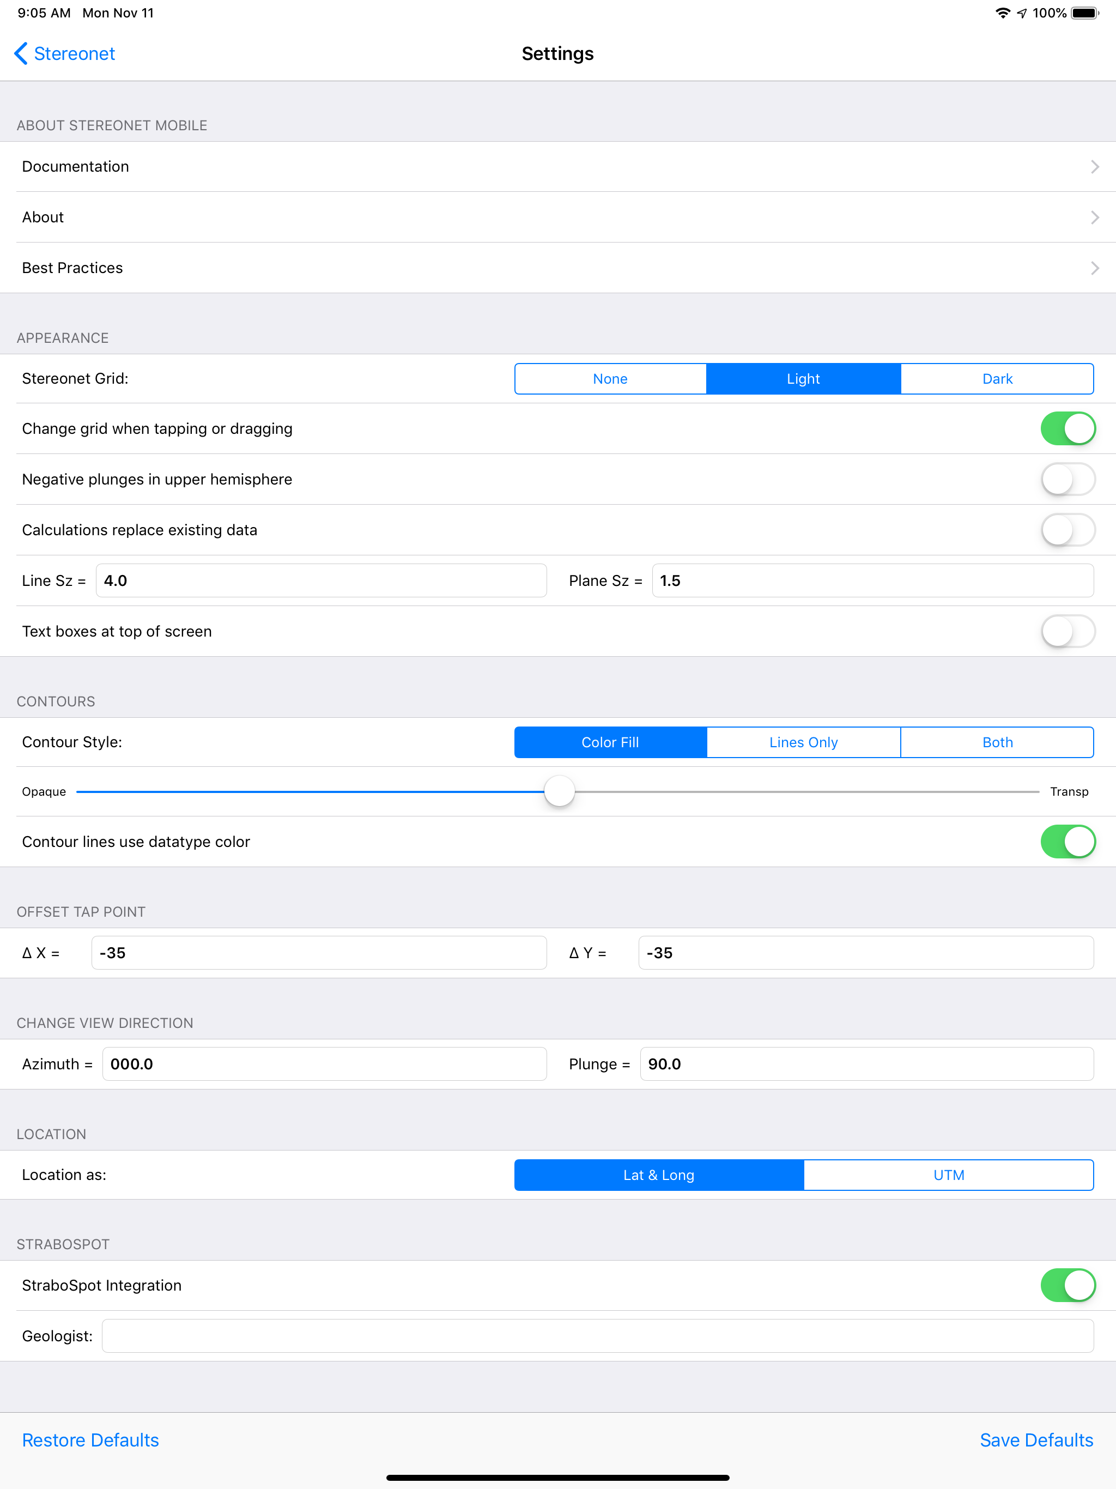1116x1489 pixels.
Task: Choose UTM location format
Action: pos(949,1175)
